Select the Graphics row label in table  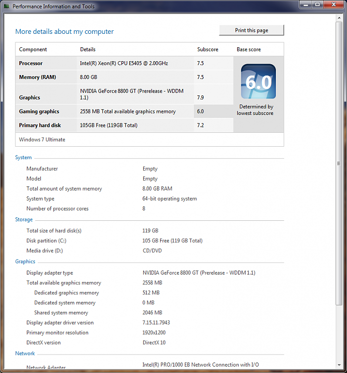coord(29,97)
